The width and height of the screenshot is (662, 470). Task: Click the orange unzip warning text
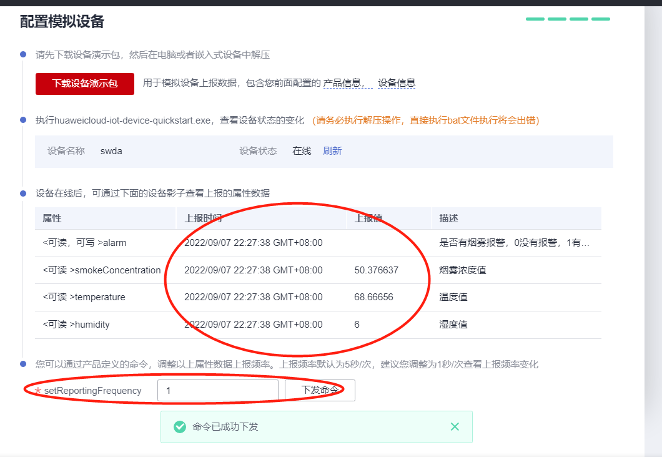point(425,120)
